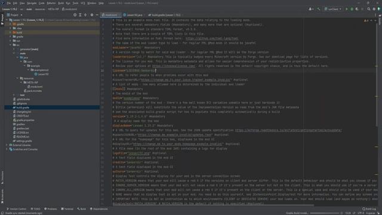Click the Debug bug icon
This screenshot has height=215, width=382.
coord(352,9)
